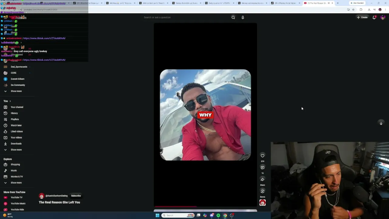Screen dimensions: 389x219
Task: Open Liked videos in the sidebar
Action: pyautogui.click(x=17, y=131)
